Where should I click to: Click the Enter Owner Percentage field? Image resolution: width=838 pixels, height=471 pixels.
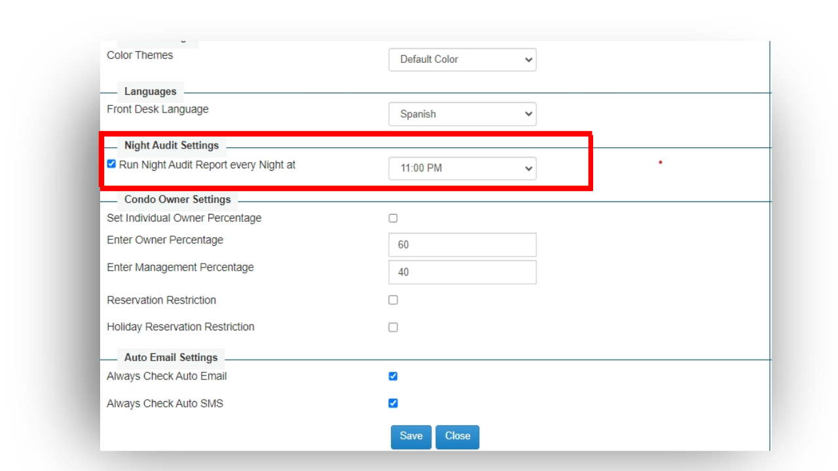[462, 245]
